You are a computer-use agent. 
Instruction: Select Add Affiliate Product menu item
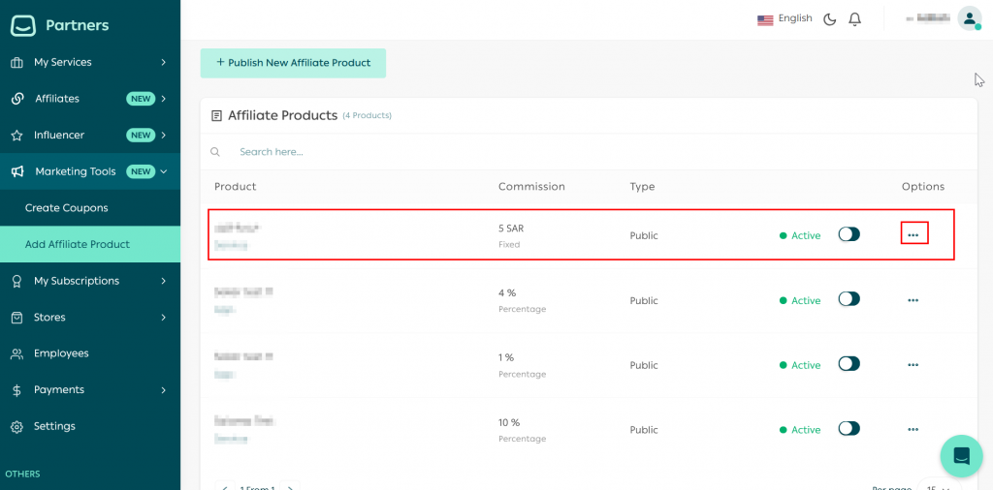78,244
